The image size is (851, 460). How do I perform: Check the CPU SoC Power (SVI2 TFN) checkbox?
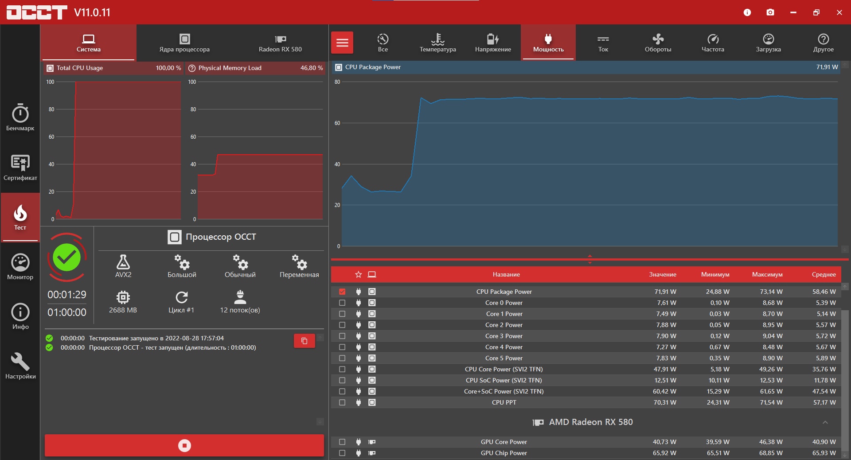(342, 380)
